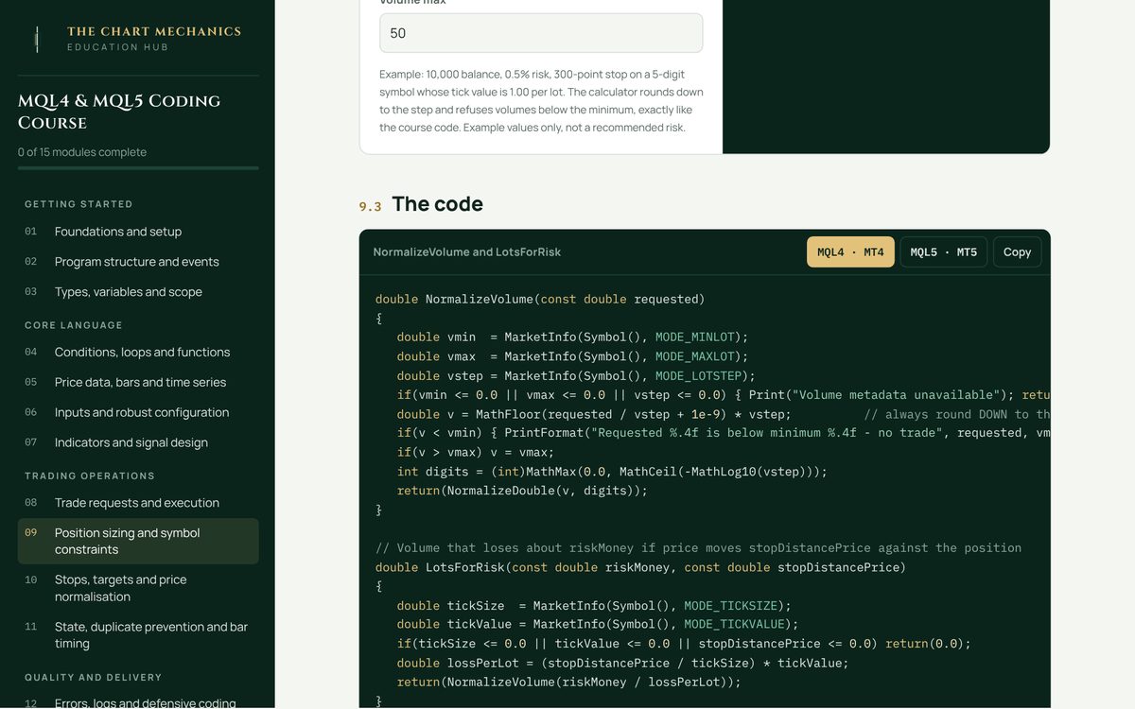
Task: Click the 'if(v > vmax) v = vmax;' line
Action: point(476,452)
